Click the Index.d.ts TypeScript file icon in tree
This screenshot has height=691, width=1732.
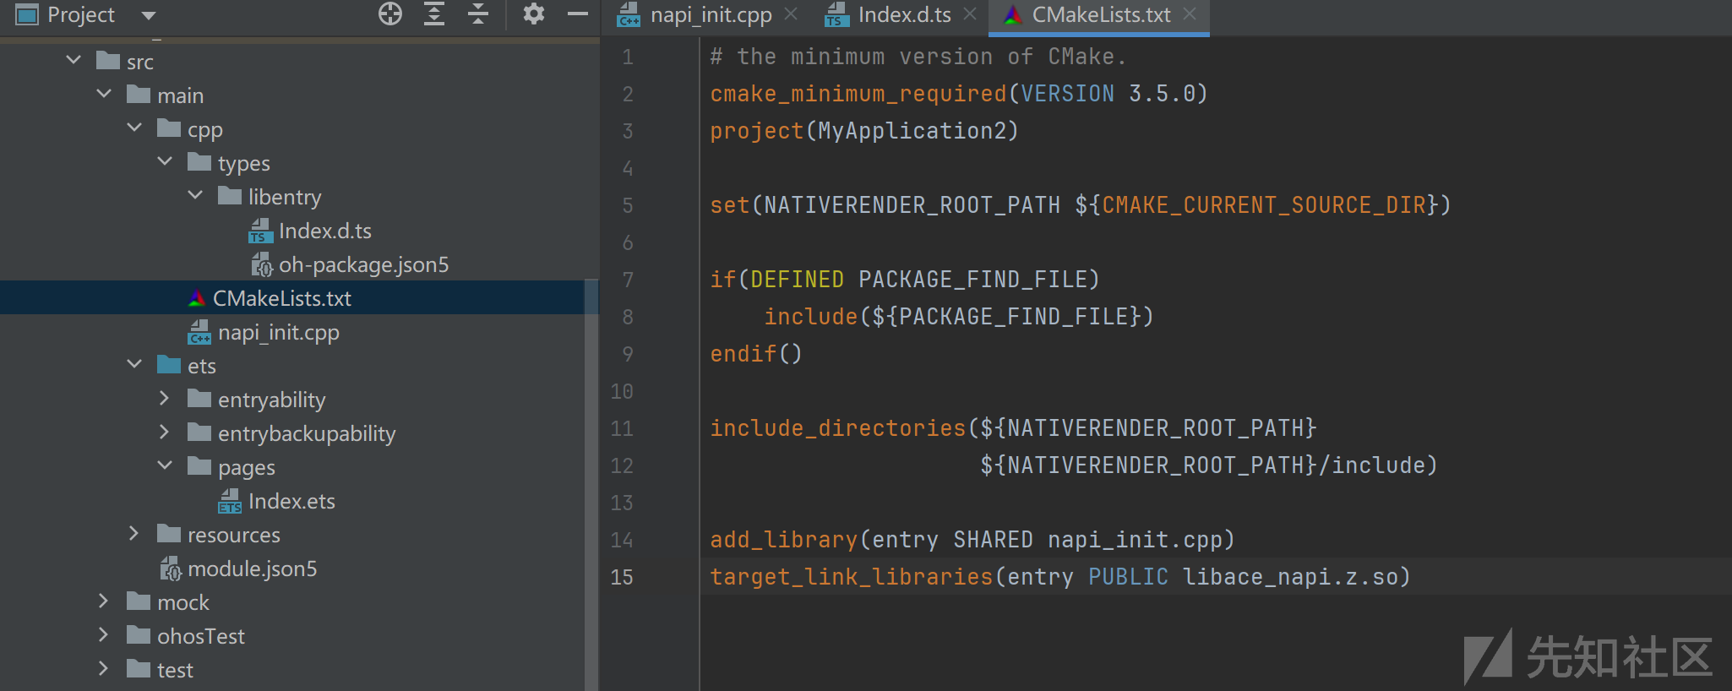click(x=261, y=231)
